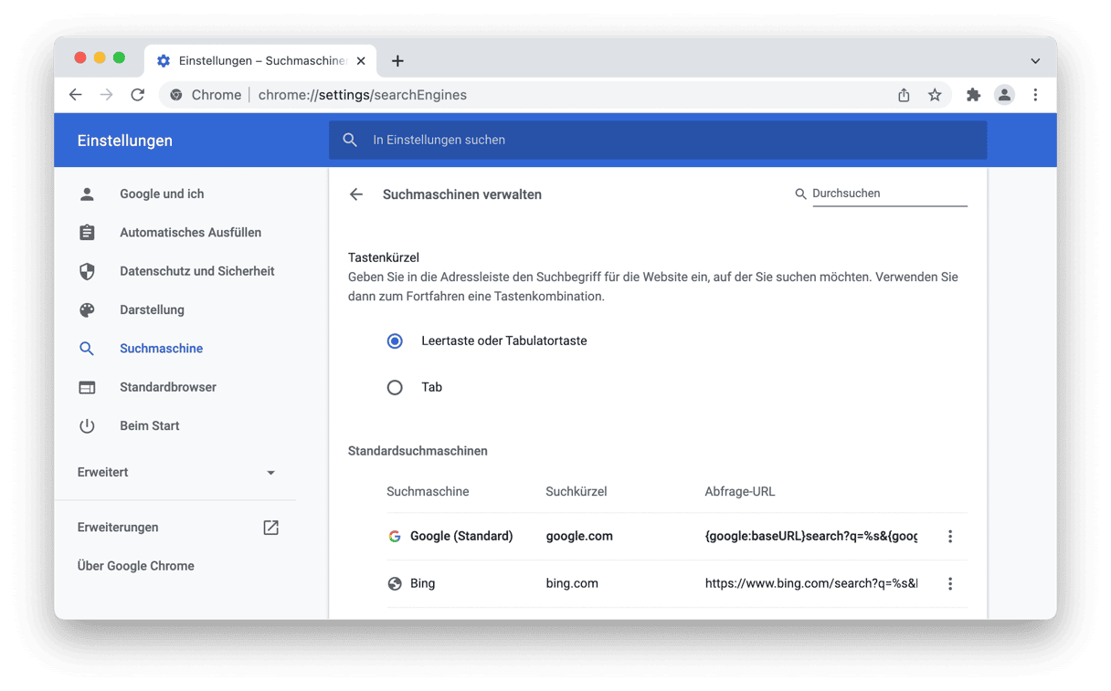Open a new tab with the plus button

[x=397, y=61]
